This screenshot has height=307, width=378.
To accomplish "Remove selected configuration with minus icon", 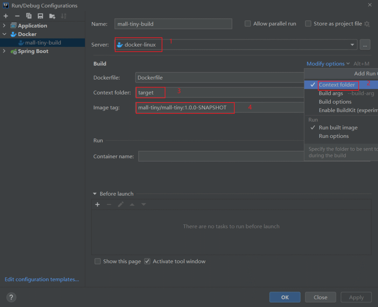I will [17, 16].
